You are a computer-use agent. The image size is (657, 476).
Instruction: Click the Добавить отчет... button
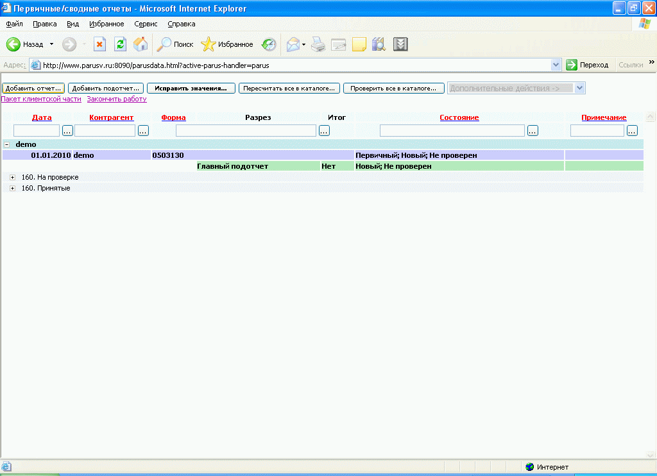click(x=33, y=88)
